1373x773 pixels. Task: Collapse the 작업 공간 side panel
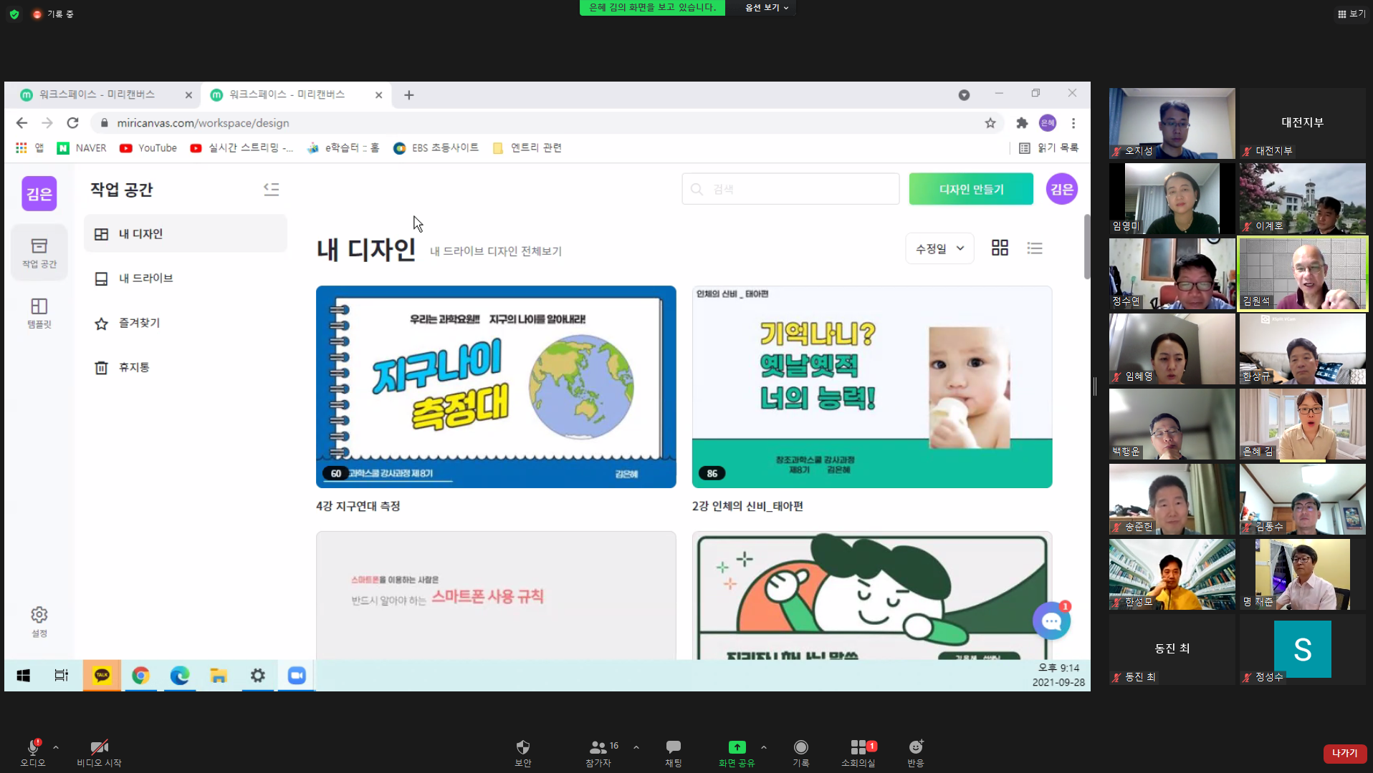271,189
